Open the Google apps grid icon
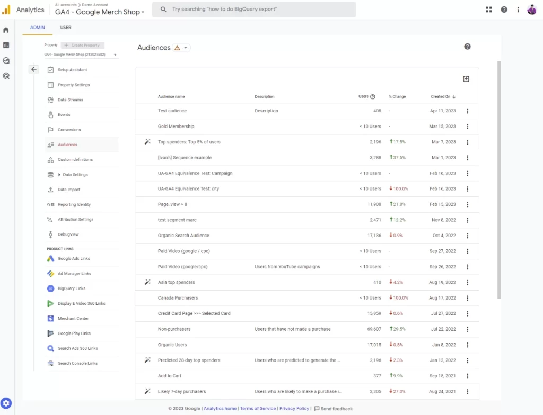Viewport: 543px width, 415px height. coord(488,10)
